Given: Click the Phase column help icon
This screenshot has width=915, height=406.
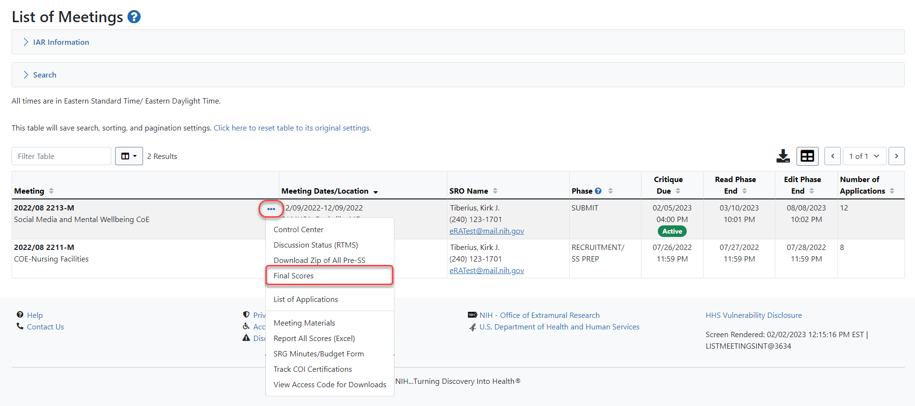Looking at the screenshot, I should click(598, 191).
